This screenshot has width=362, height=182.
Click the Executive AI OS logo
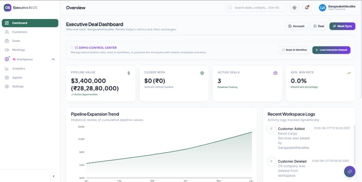[7, 8]
